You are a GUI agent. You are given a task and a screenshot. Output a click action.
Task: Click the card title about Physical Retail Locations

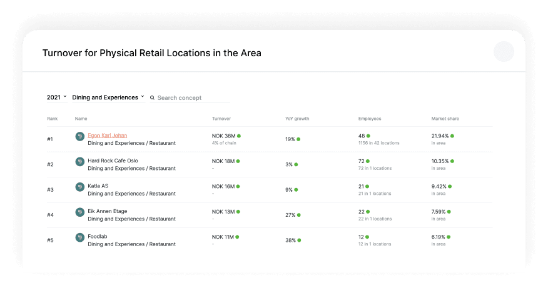[x=151, y=53]
